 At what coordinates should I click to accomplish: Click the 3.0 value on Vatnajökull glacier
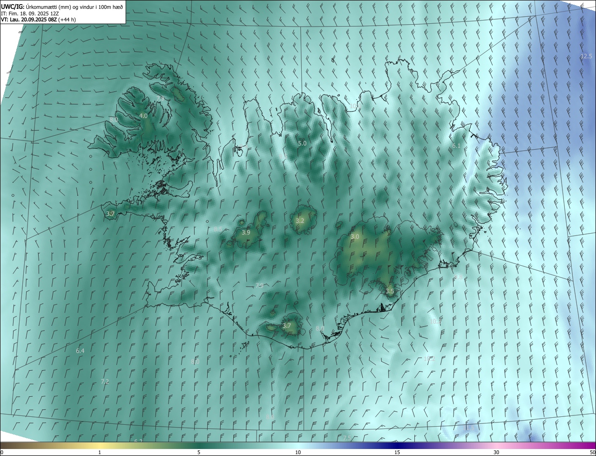pos(355,237)
